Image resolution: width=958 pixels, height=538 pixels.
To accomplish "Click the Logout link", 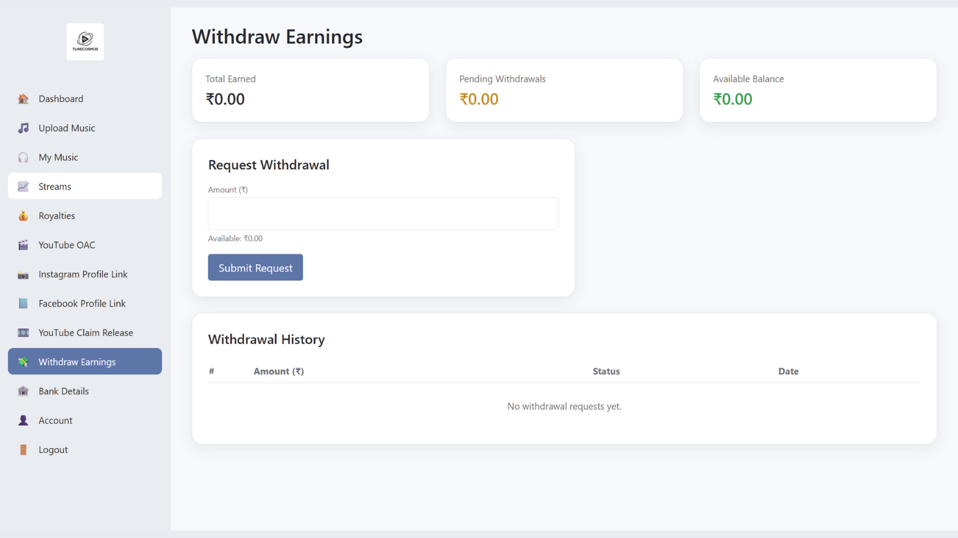I will (53, 449).
